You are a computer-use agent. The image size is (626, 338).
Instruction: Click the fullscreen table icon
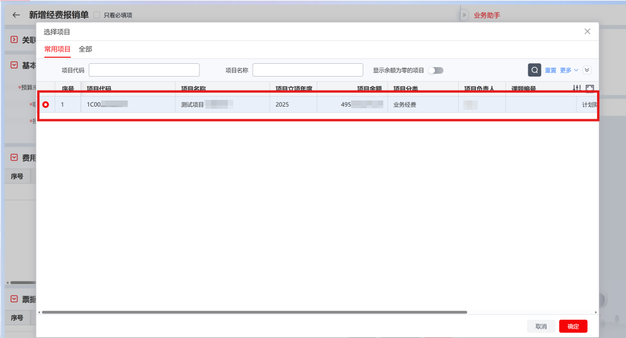[x=590, y=88]
